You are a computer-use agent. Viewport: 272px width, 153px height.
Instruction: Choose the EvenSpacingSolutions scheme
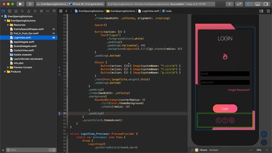coord(52,4)
